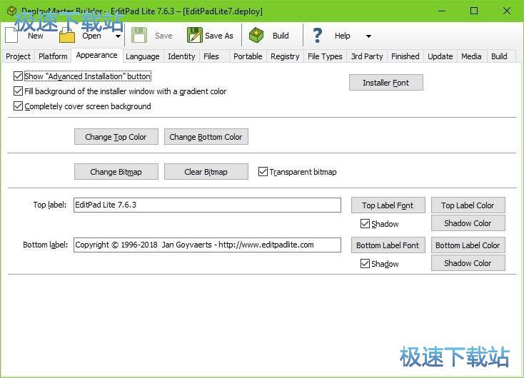The width and height of the screenshot is (524, 378).
Task: Click Shadow Color button beside Bottom label
Action: [x=468, y=263]
